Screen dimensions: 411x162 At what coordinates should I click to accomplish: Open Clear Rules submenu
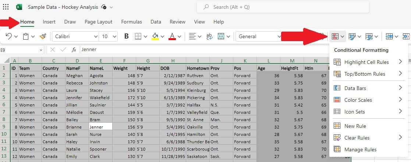pos(368,138)
